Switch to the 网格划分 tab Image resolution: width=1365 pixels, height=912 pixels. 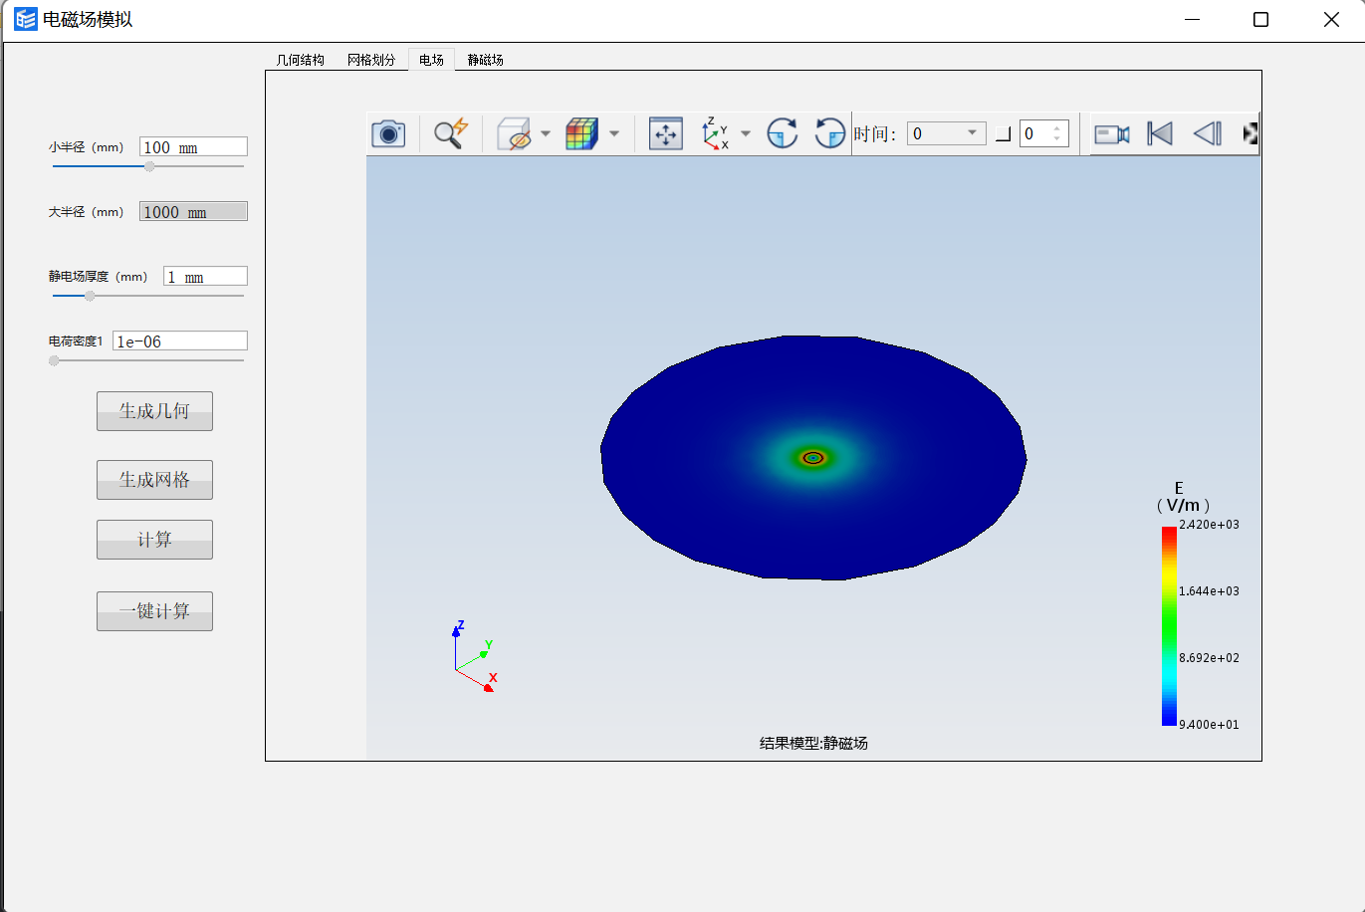click(371, 60)
